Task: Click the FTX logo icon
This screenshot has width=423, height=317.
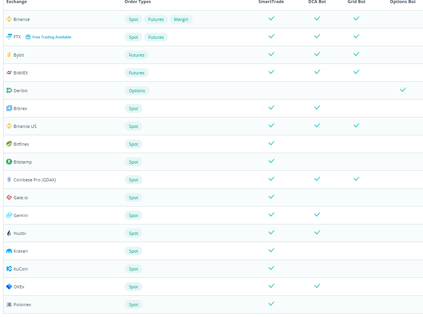Action: [9, 37]
